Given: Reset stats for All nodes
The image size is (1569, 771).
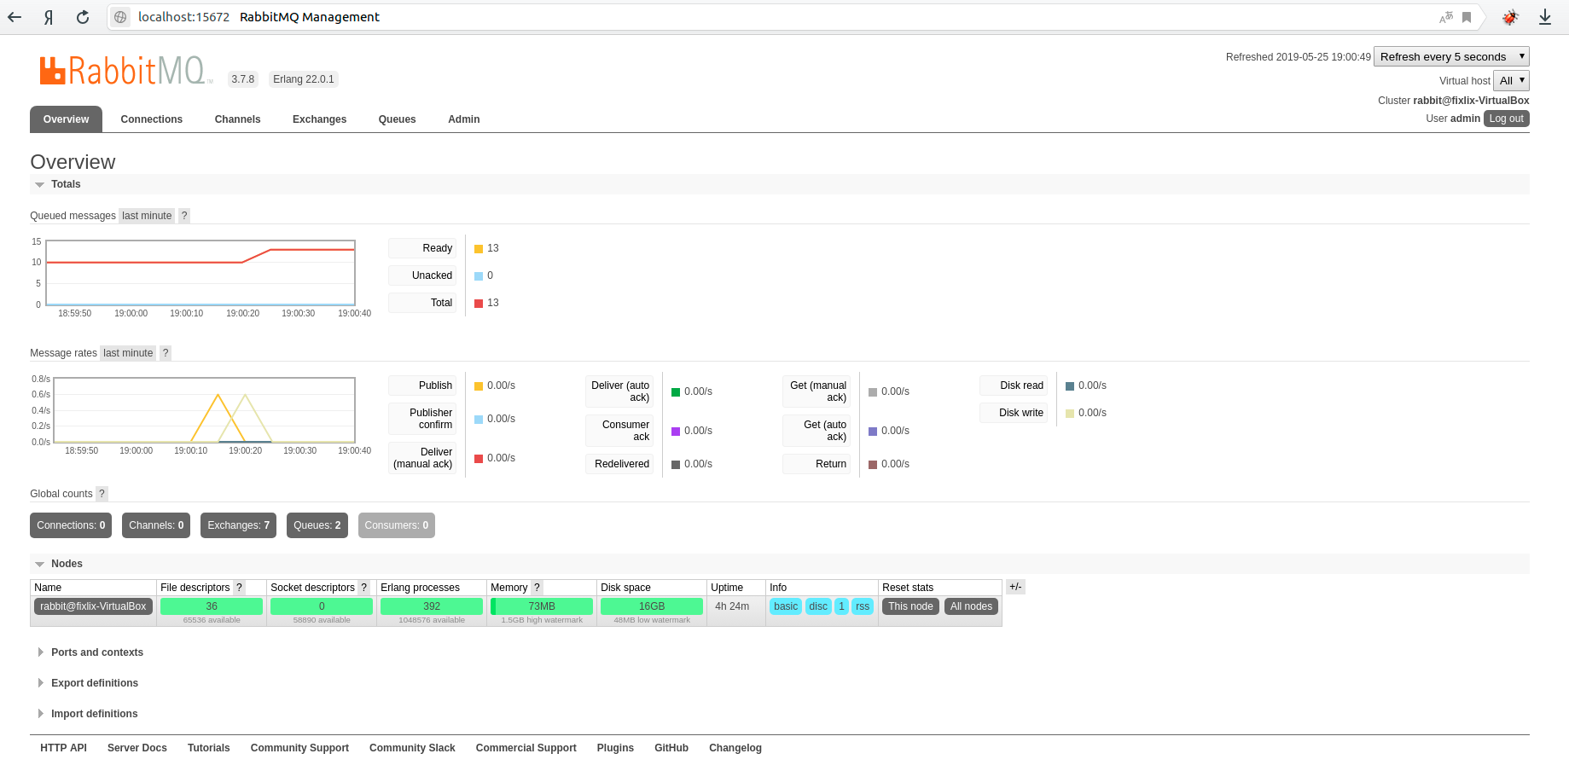Looking at the screenshot, I should click(971, 606).
